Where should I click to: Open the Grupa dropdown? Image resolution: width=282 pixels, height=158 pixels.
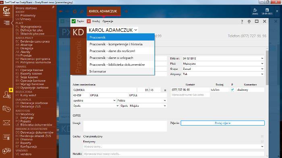[x=262, y=69]
